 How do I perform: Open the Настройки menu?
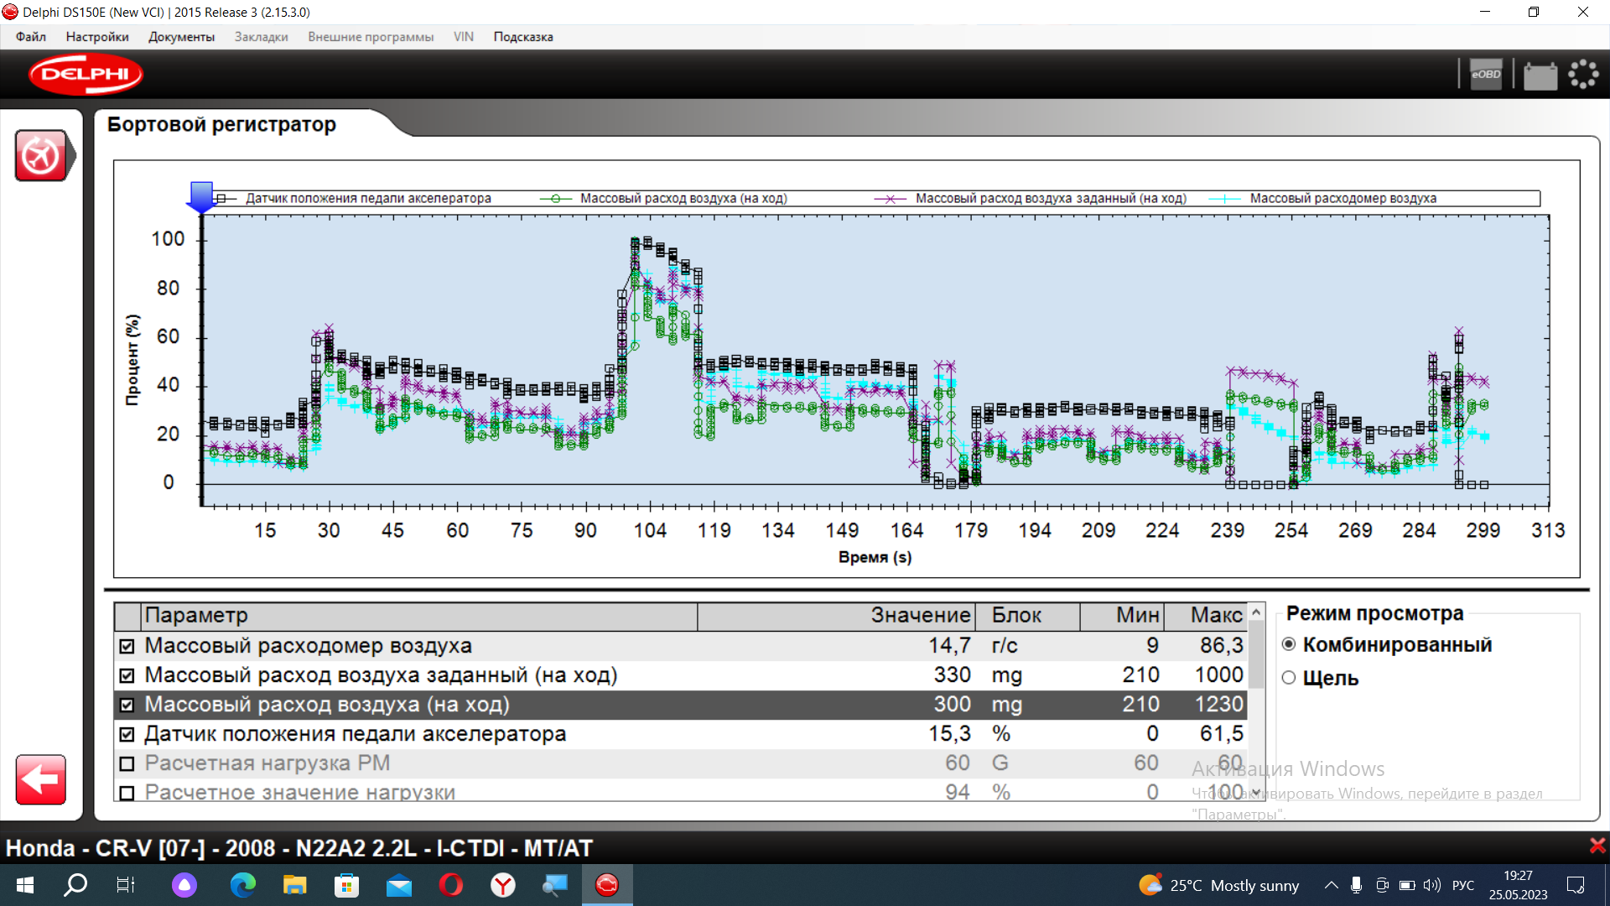pos(97,37)
